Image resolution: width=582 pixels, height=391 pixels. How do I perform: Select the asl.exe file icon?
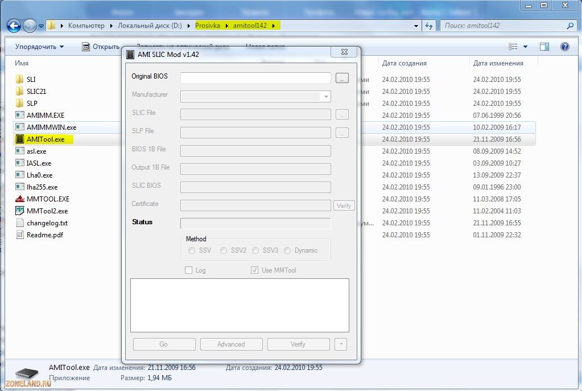pyautogui.click(x=20, y=151)
